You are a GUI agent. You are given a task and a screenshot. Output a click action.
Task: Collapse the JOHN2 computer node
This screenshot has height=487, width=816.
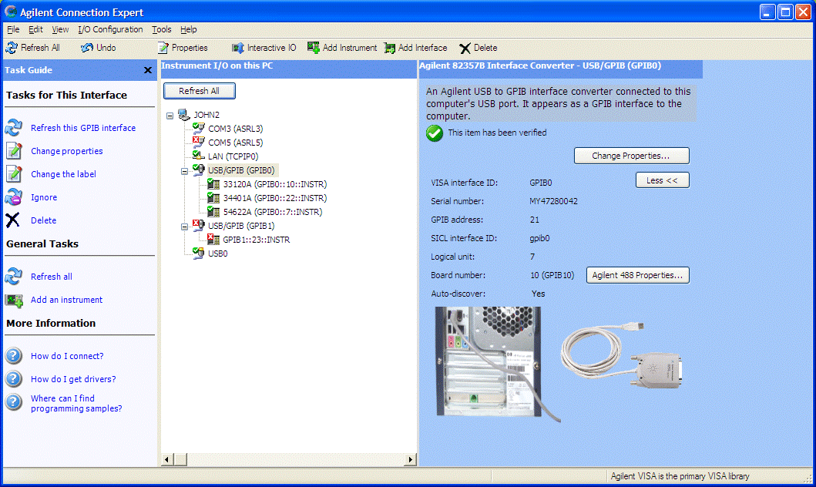[171, 114]
